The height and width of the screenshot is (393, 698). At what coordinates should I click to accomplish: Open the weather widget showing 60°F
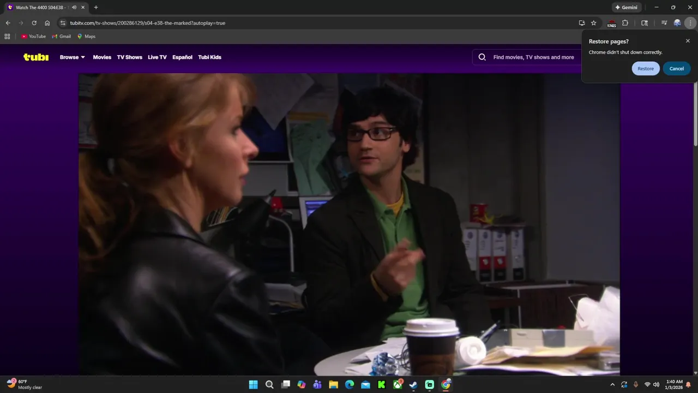click(25, 385)
